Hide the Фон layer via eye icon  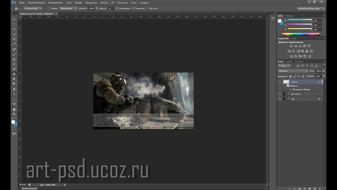pos(280,99)
